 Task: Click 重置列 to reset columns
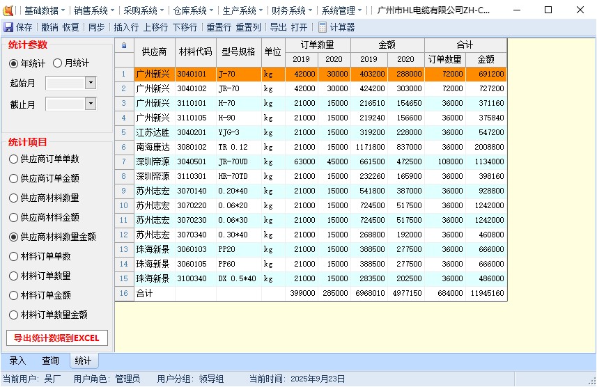click(x=248, y=27)
